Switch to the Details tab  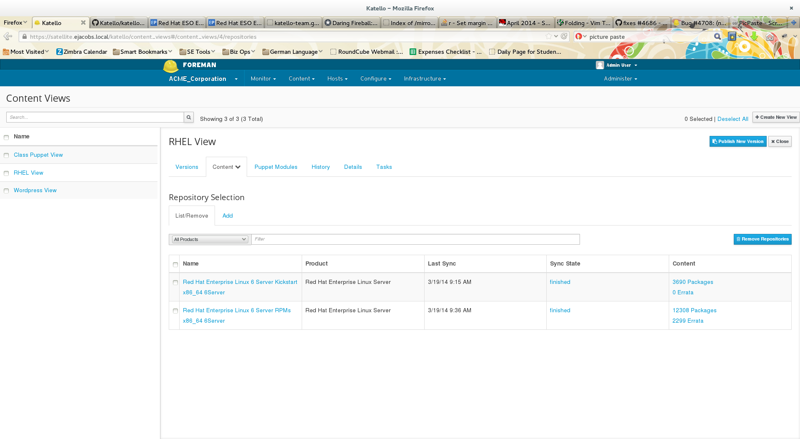click(x=353, y=167)
